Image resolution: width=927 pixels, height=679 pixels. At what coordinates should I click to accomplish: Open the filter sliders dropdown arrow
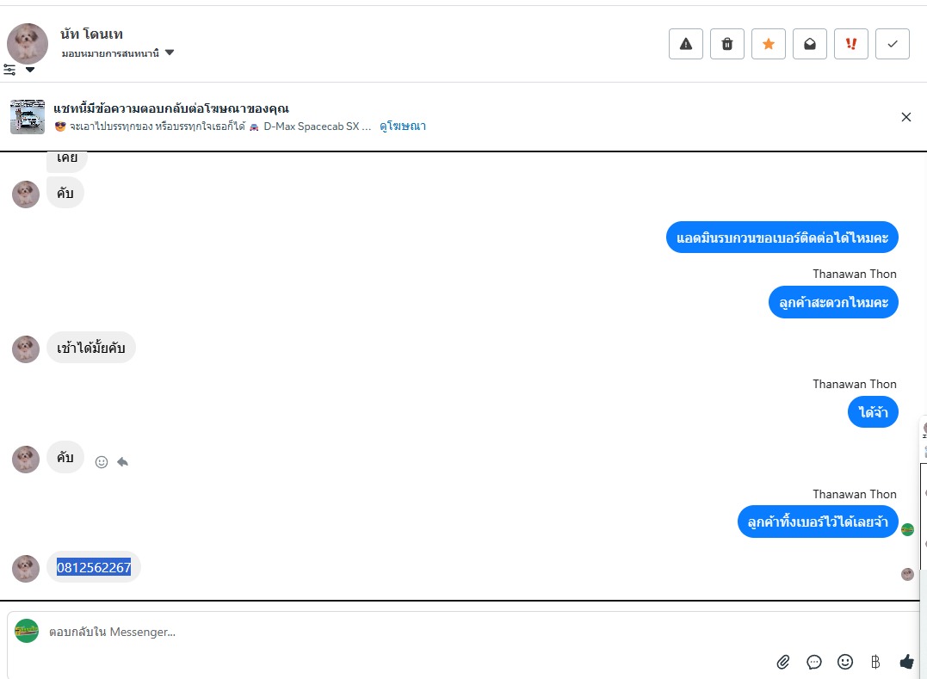click(x=30, y=70)
